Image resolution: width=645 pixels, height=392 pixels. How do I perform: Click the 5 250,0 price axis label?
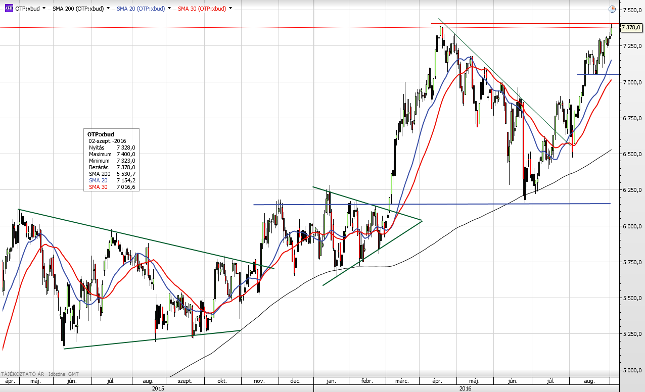coord(632,334)
